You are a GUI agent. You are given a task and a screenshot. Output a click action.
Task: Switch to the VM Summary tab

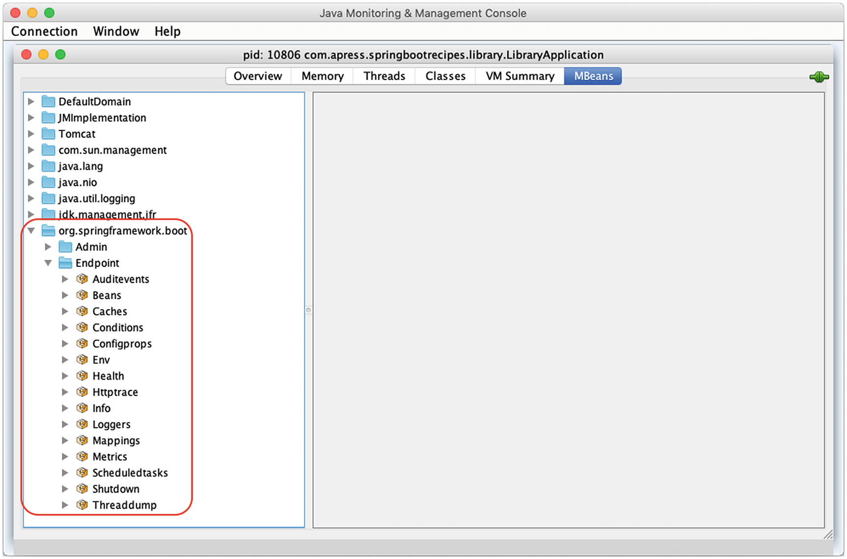(x=520, y=76)
